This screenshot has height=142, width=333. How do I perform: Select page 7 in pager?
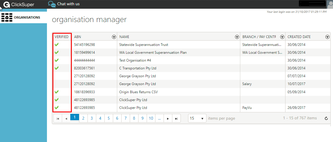point(125,118)
